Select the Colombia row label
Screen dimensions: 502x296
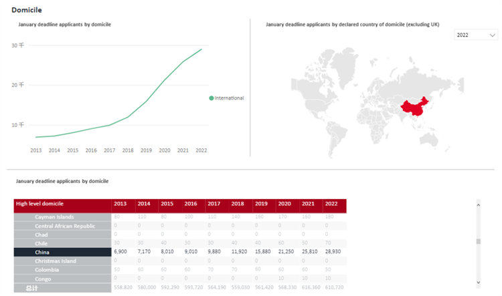(47, 269)
